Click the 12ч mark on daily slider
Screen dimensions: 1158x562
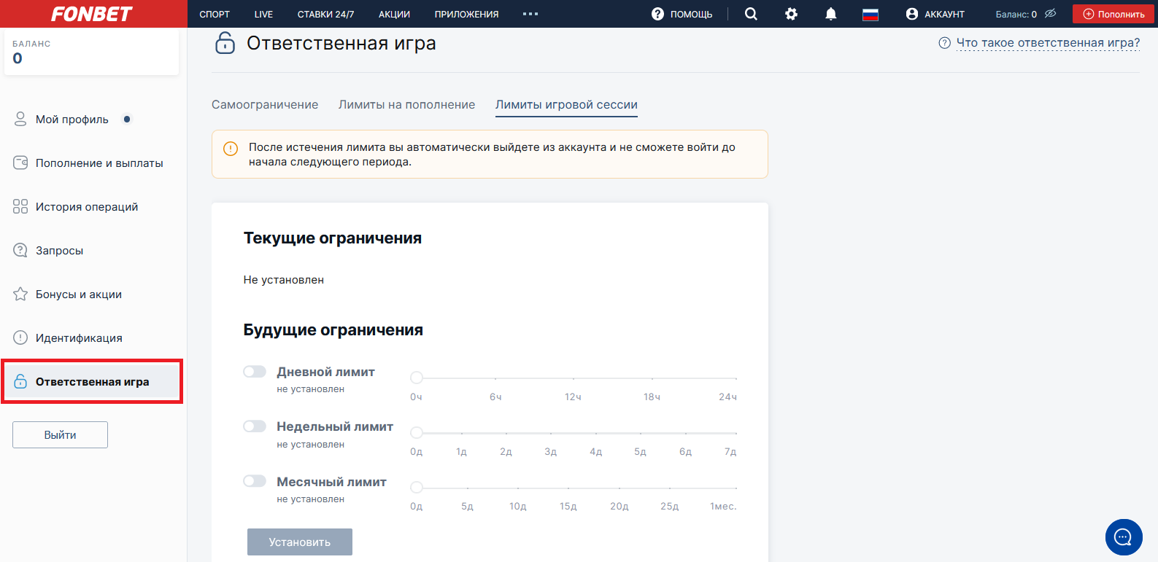(x=573, y=397)
